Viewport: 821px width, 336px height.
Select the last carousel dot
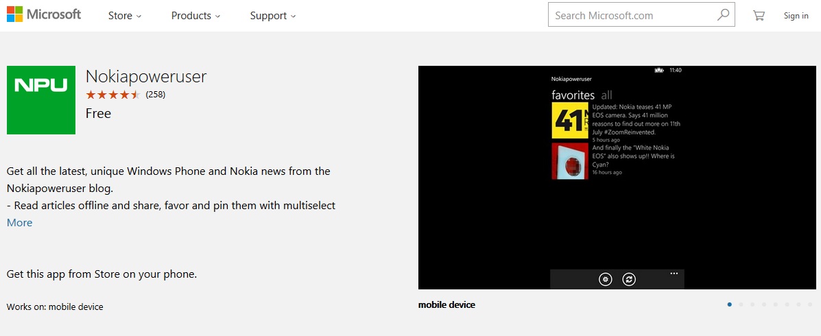tap(810, 304)
